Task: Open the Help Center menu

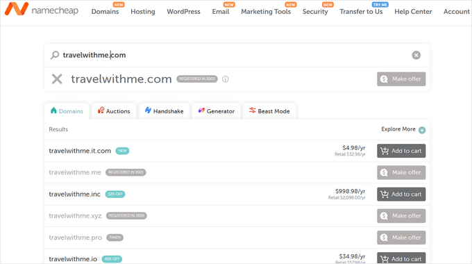Action: pyautogui.click(x=413, y=11)
